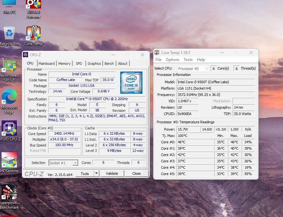Click the Core Voltage value 0.648 V

[104, 92]
